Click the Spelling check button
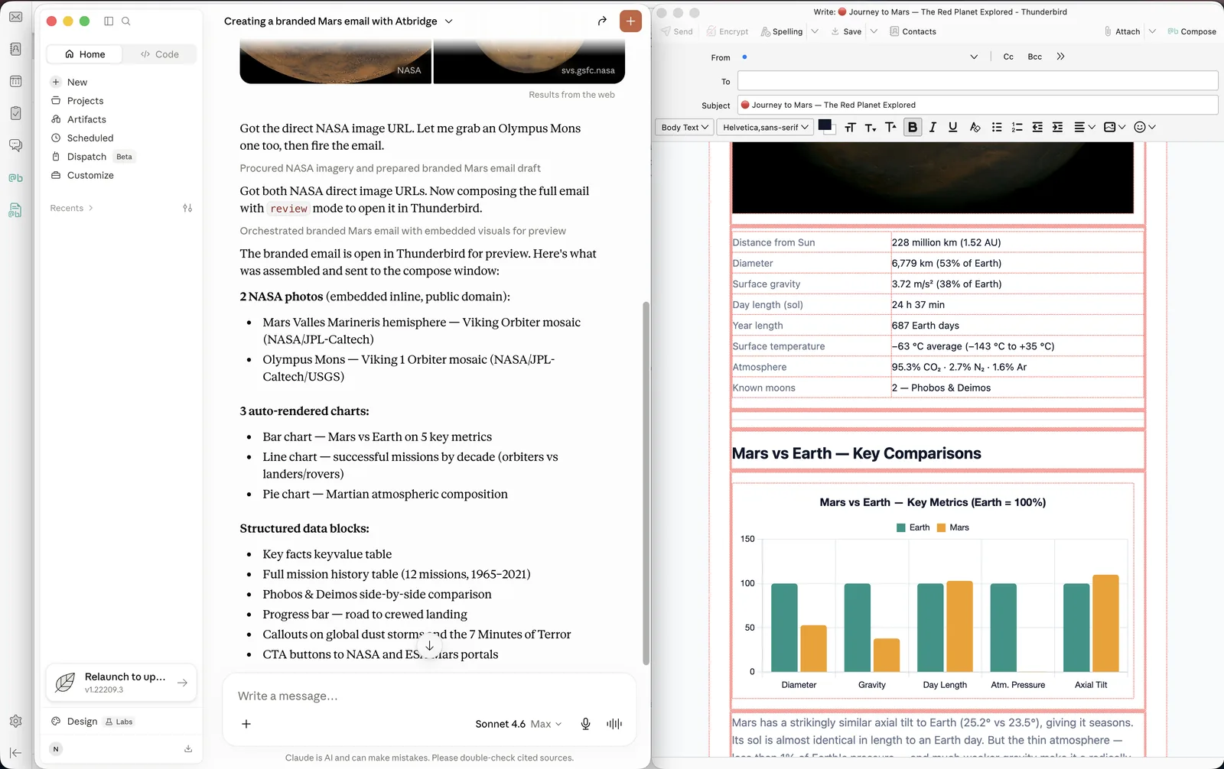The image size is (1224, 769). 782,31
